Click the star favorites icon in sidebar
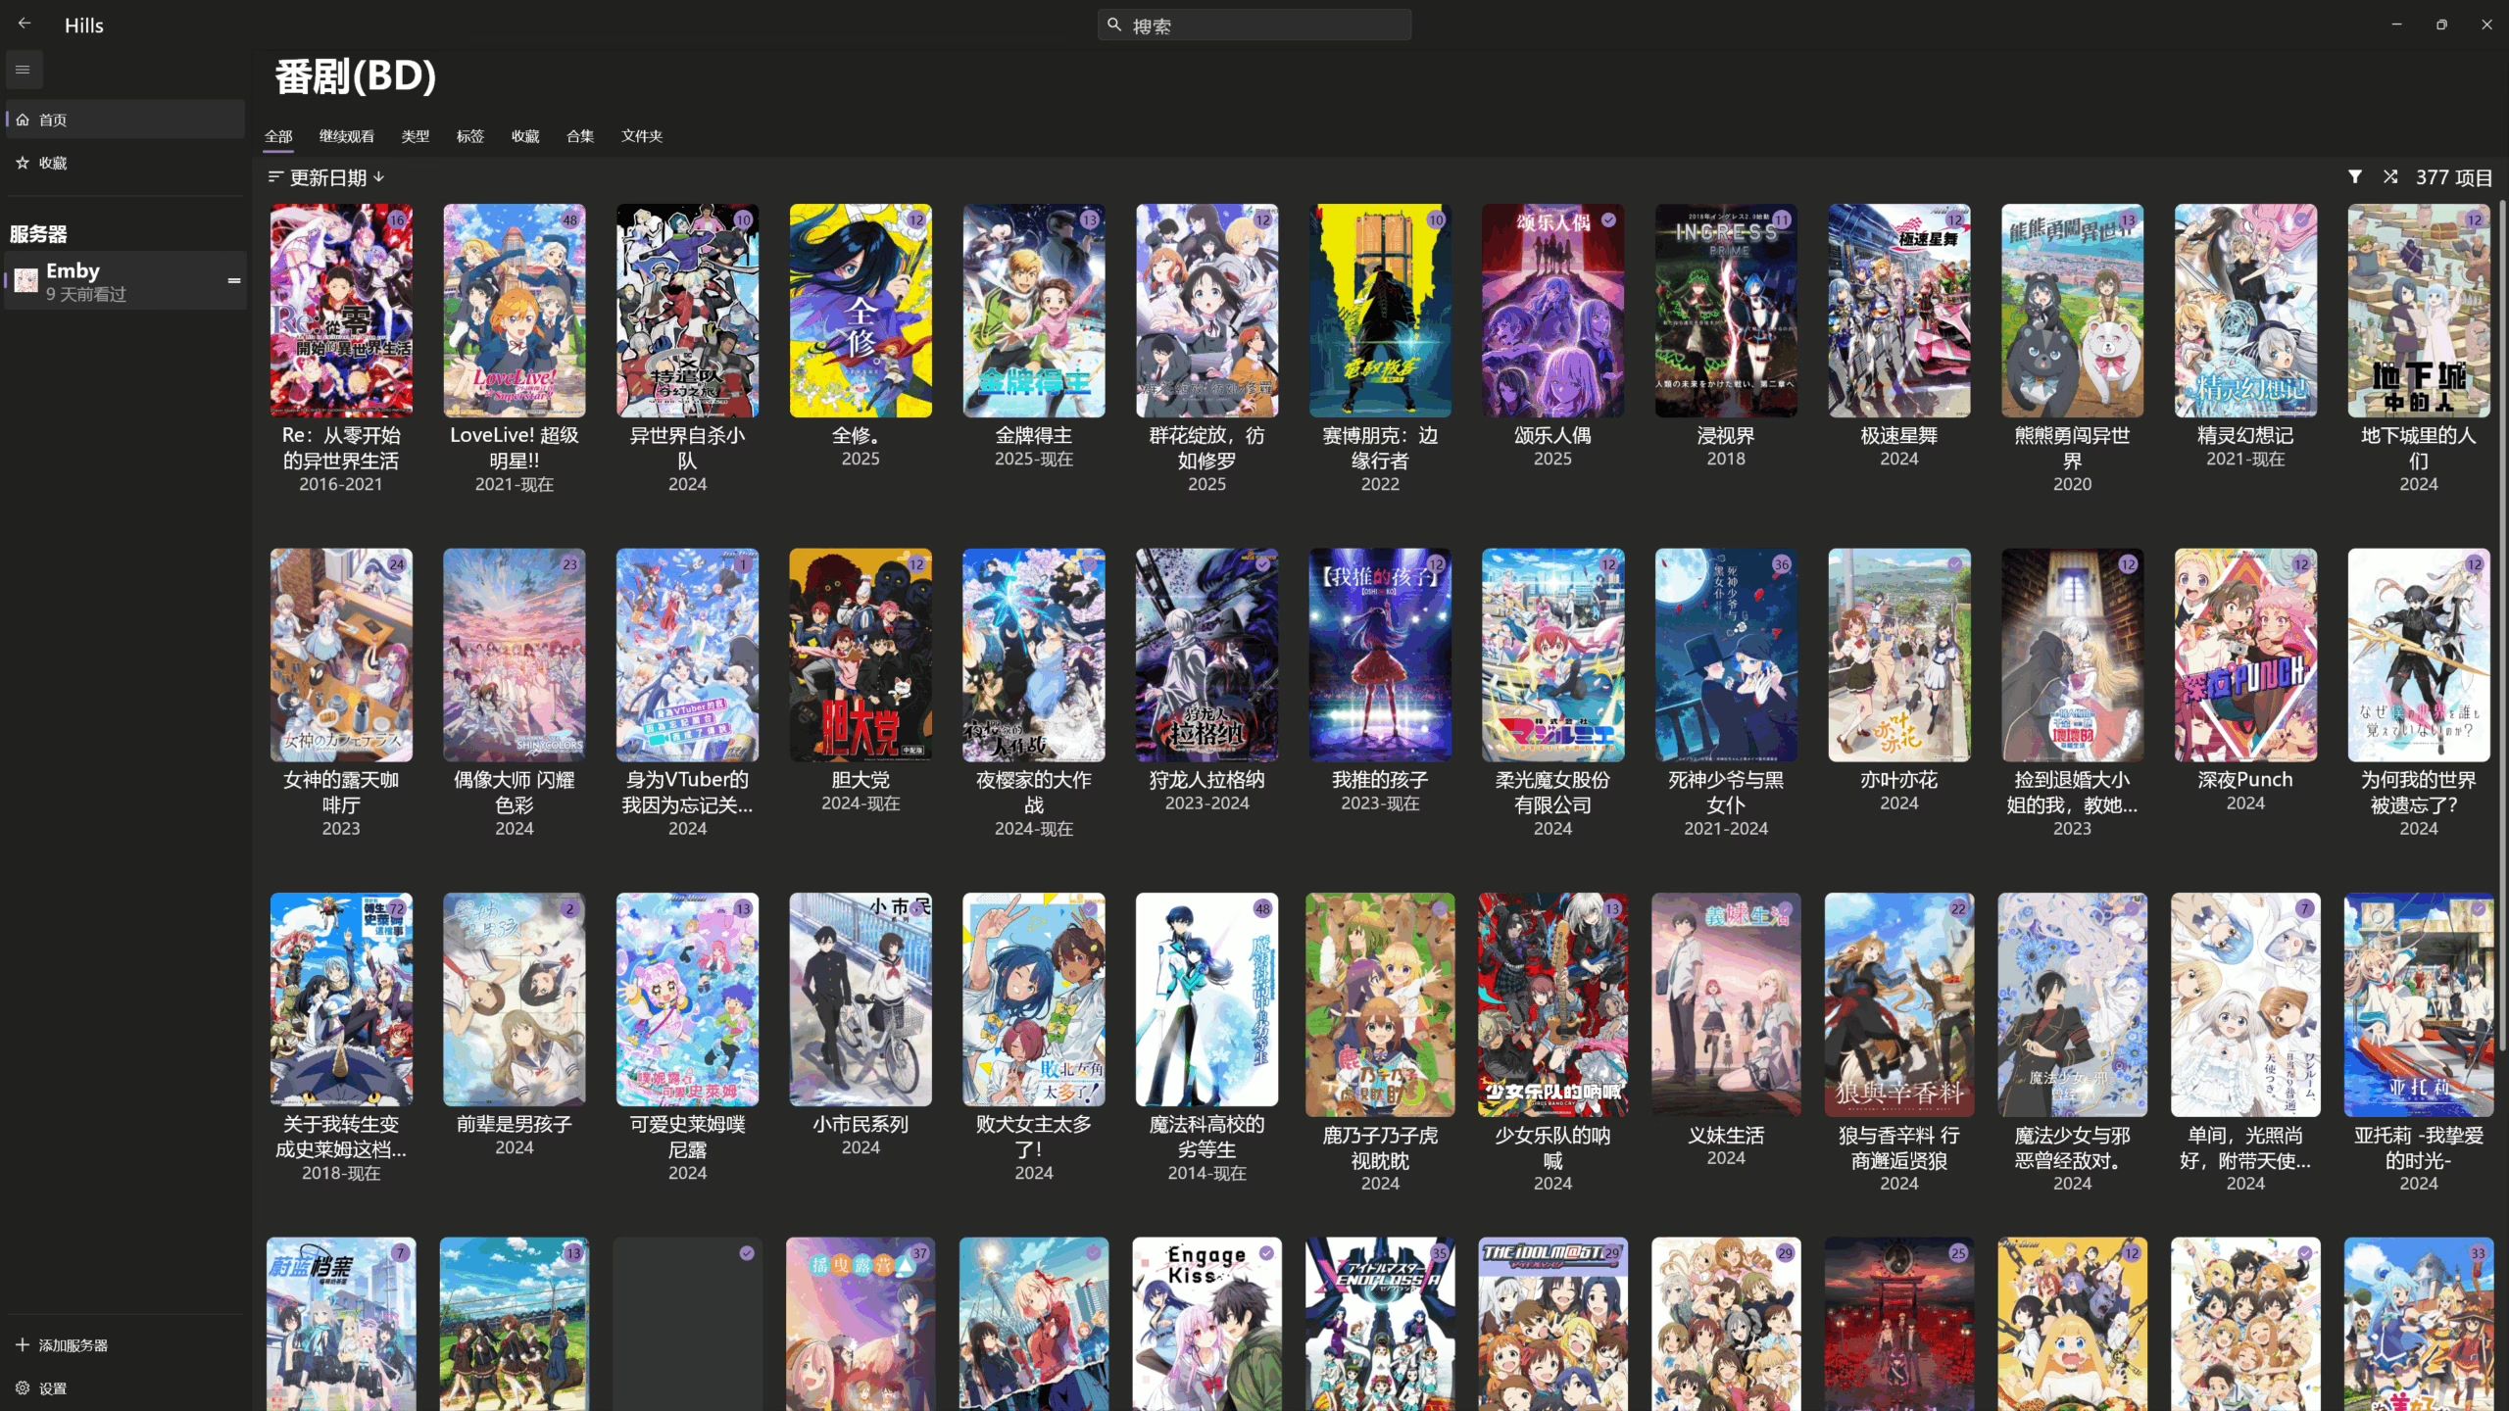The width and height of the screenshot is (2509, 1411). [23, 163]
